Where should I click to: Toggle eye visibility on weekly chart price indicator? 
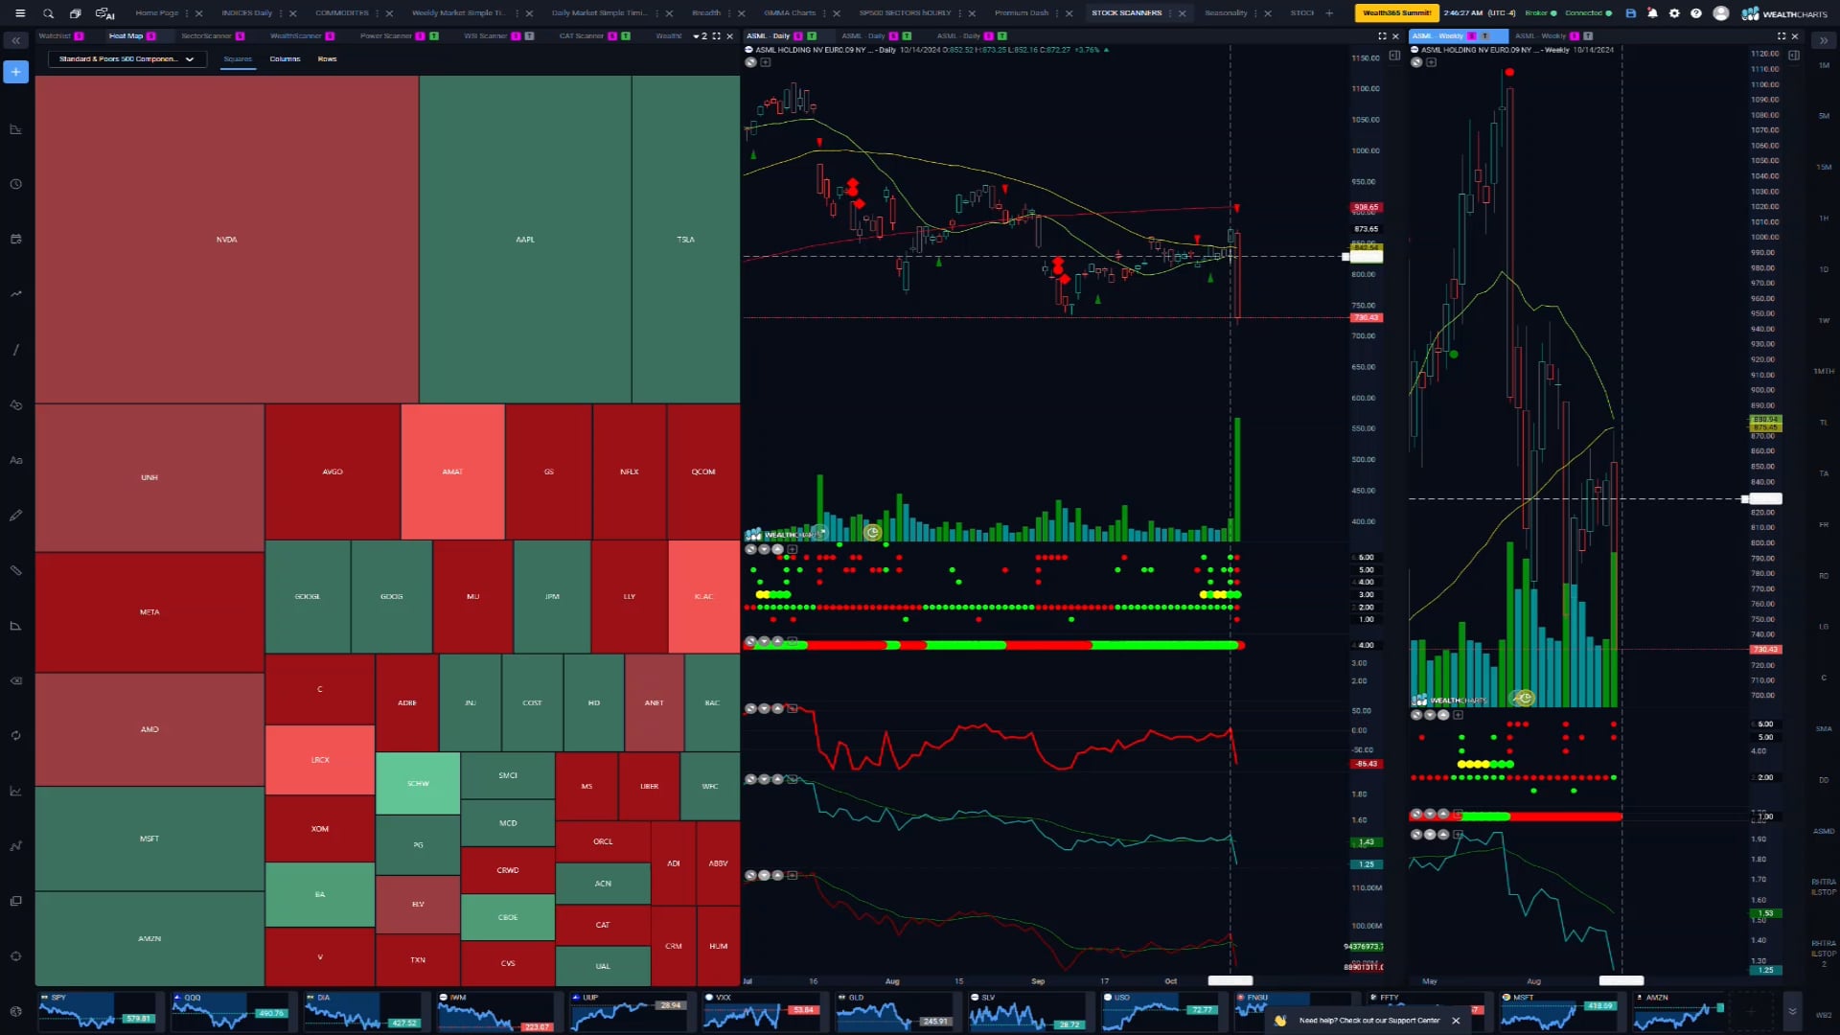point(1416,62)
